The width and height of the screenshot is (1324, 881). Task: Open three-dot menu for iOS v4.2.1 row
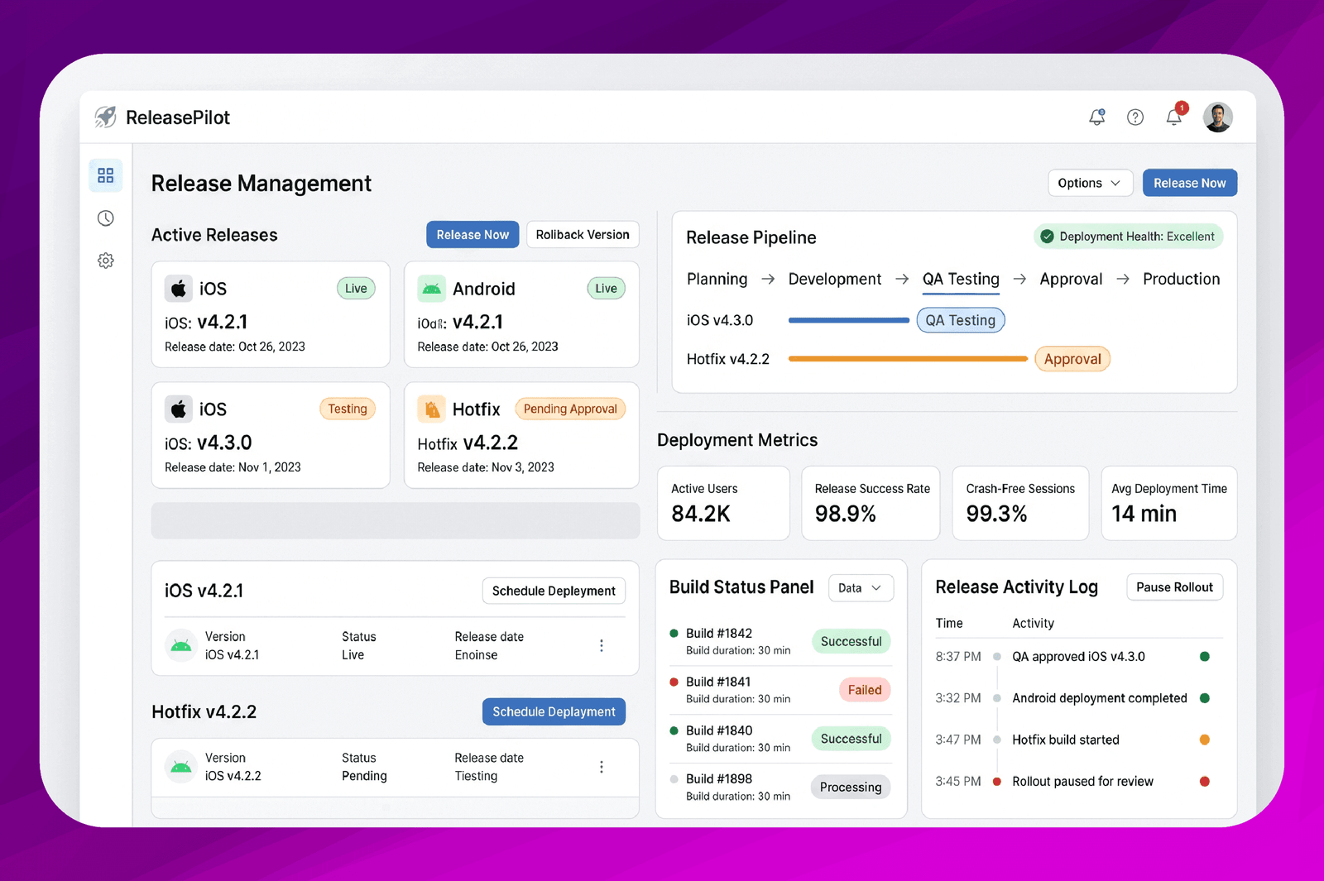point(602,645)
